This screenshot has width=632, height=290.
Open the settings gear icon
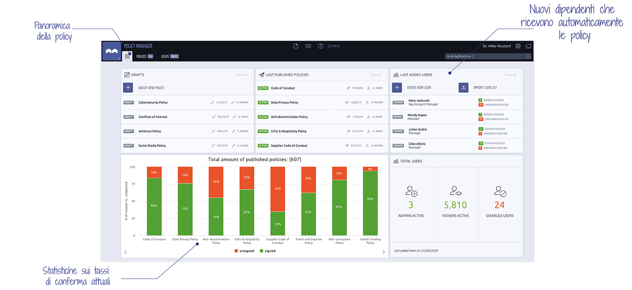click(518, 46)
